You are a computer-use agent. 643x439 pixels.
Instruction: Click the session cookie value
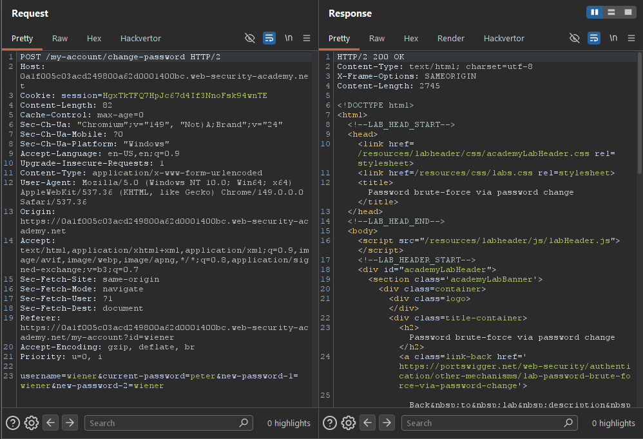tap(184, 95)
